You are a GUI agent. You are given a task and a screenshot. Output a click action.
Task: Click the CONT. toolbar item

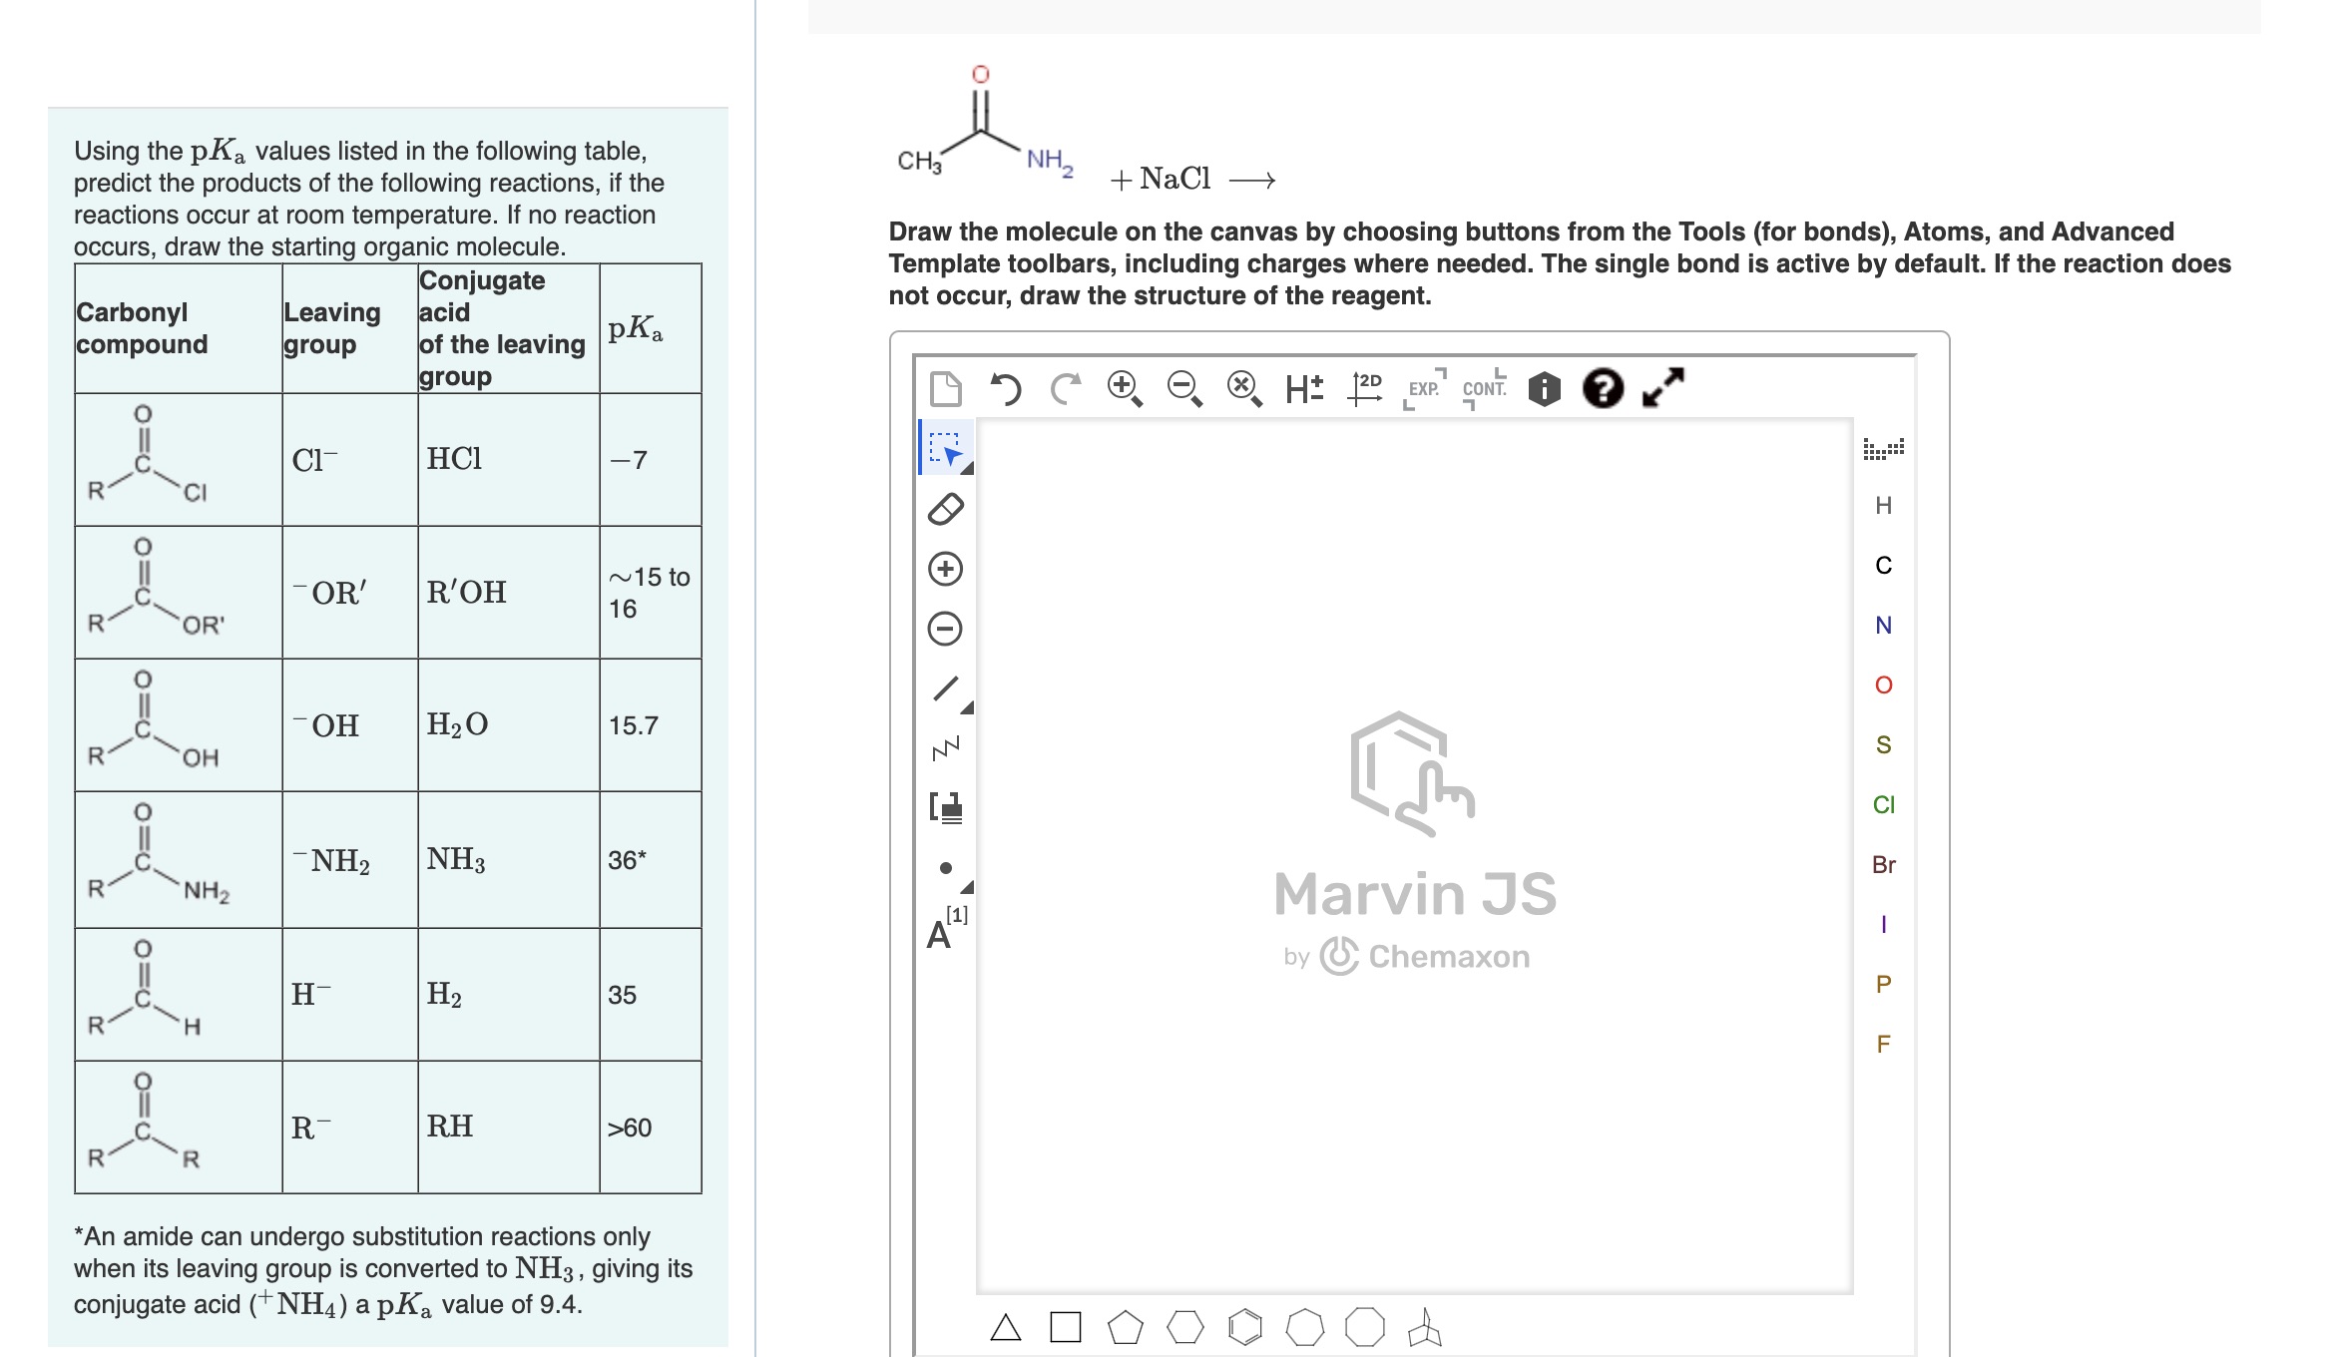pyautogui.click(x=1483, y=389)
